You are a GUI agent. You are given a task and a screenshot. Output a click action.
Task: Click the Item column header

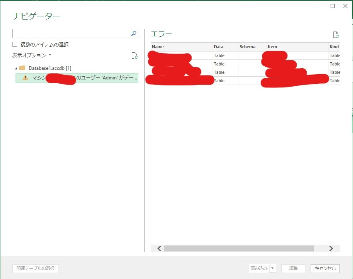297,47
